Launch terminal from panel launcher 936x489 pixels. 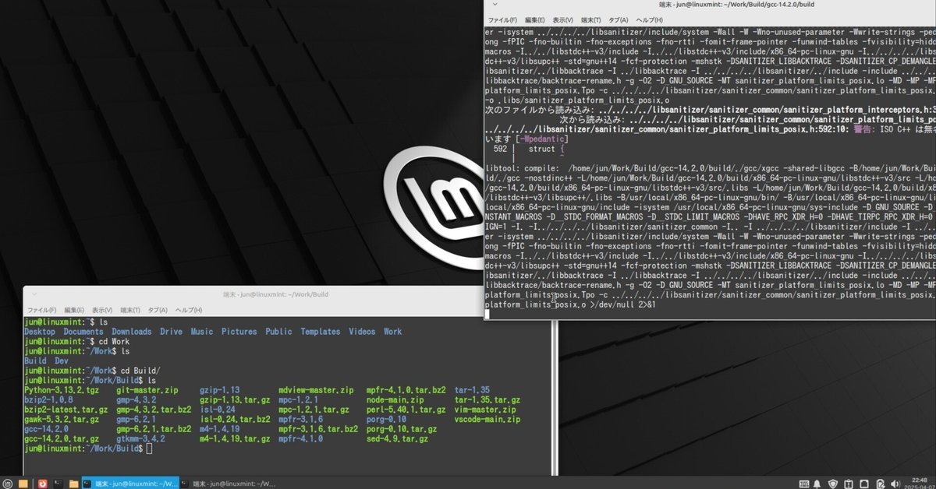58,484
